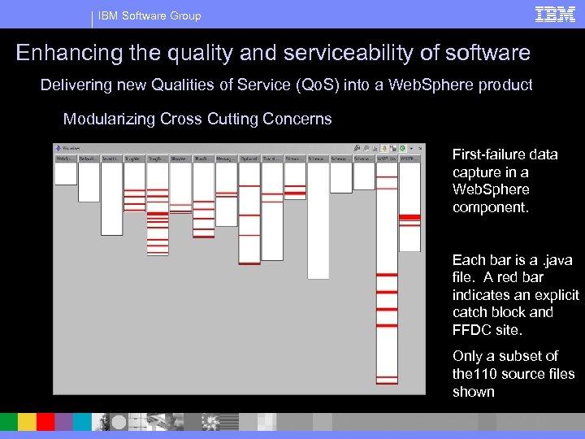The width and height of the screenshot is (585, 439).
Task: Click the IBM logo in the header
Action: [555, 15]
